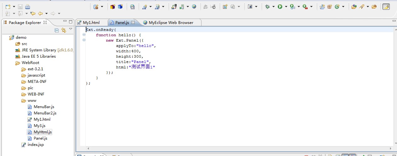Switch to MyEclipse Web Browser tab
This screenshot has width=397, height=156.
tap(171, 23)
